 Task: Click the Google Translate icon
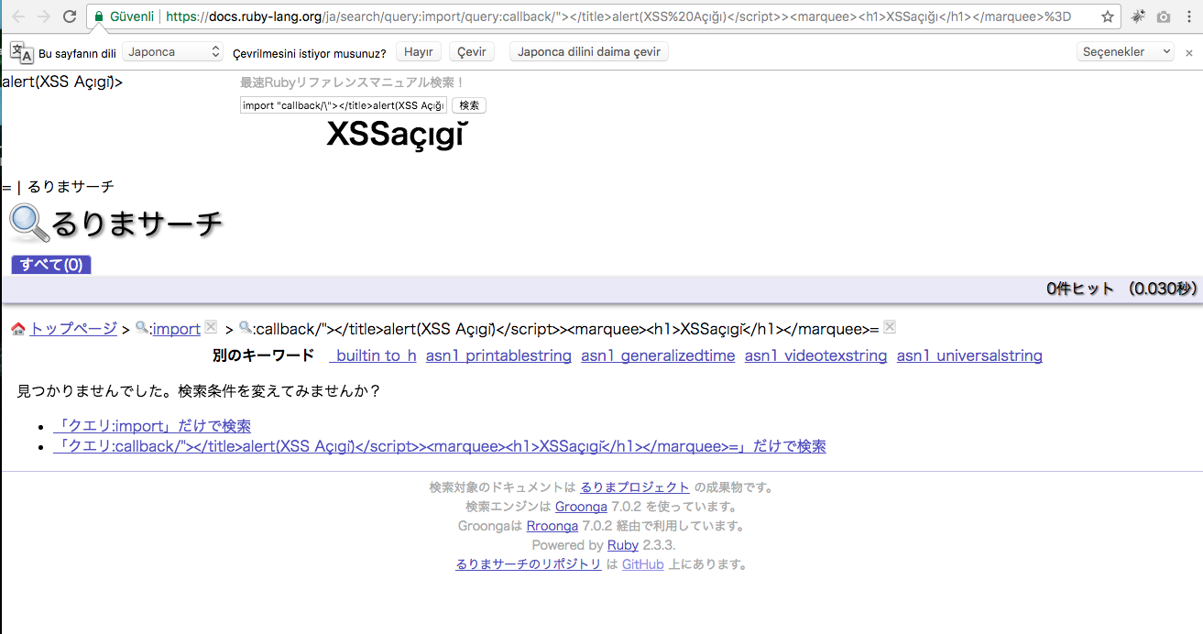[22, 52]
